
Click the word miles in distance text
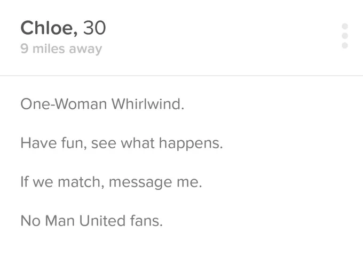point(49,49)
